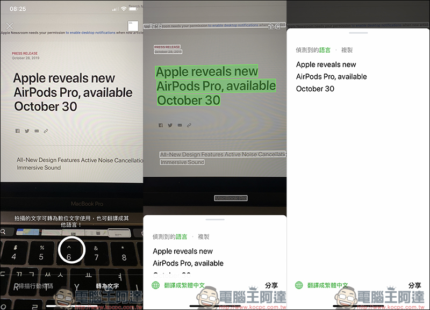Tap 'AirPods Pro, available' text in the right screen
Screen dimensions: 430x310
coord(331,76)
